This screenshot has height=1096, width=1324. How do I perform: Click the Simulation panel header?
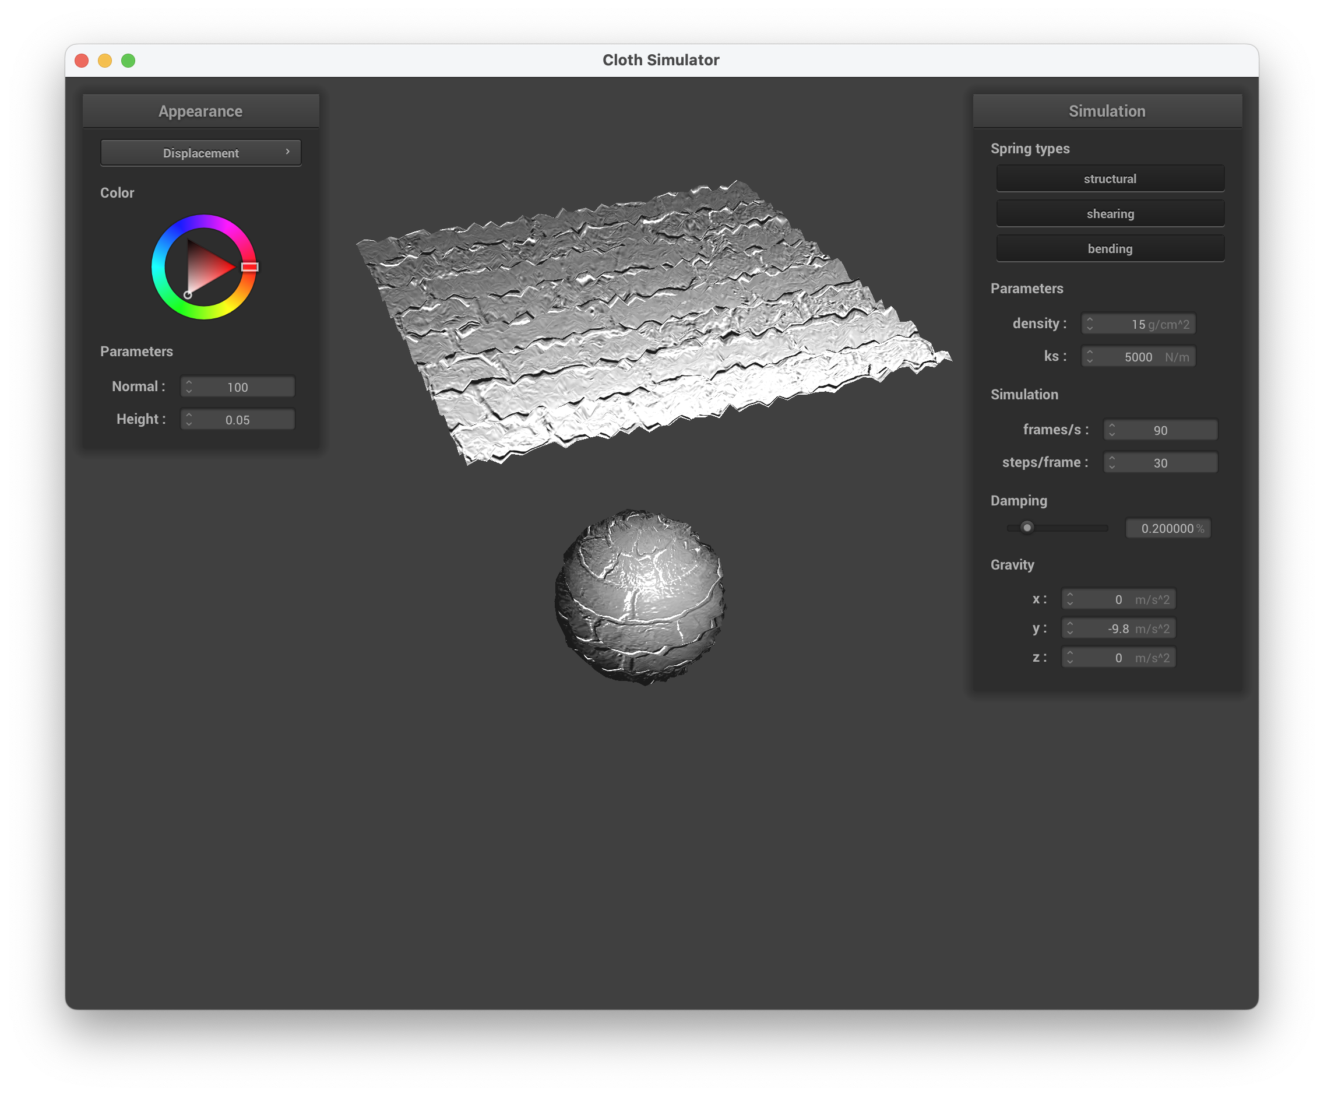(1107, 111)
